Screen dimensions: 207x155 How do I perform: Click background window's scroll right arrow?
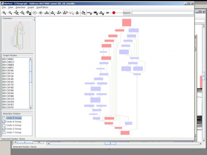[201, 143]
